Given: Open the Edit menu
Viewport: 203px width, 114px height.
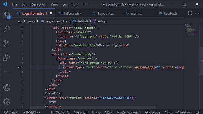Looking at the screenshot, I should click(x=24, y=4).
